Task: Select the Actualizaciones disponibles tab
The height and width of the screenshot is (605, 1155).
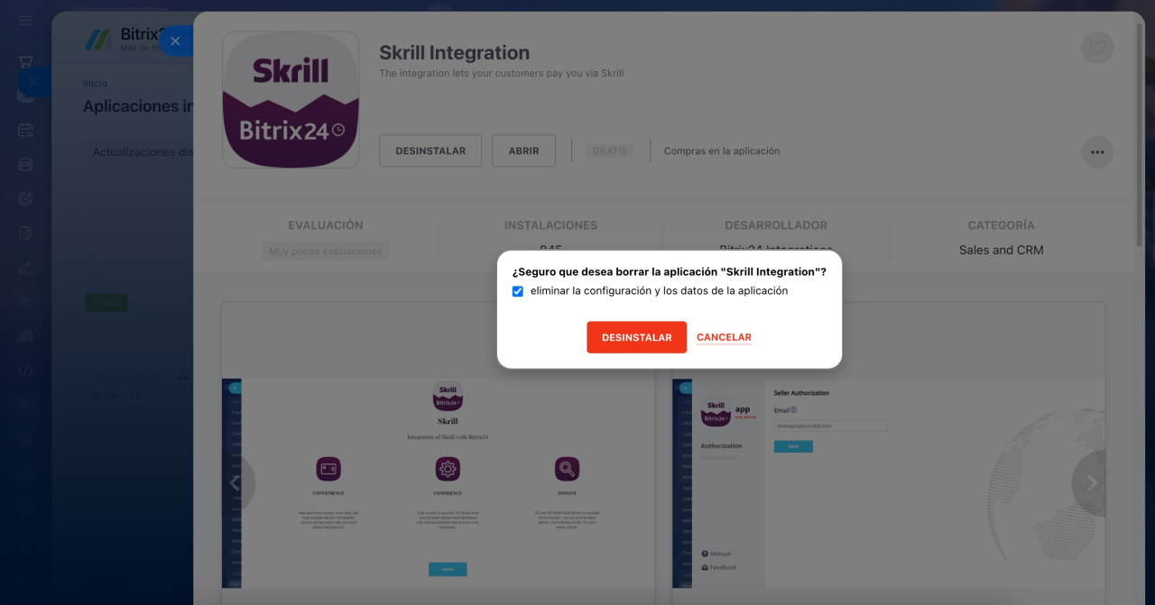Action: pos(142,152)
